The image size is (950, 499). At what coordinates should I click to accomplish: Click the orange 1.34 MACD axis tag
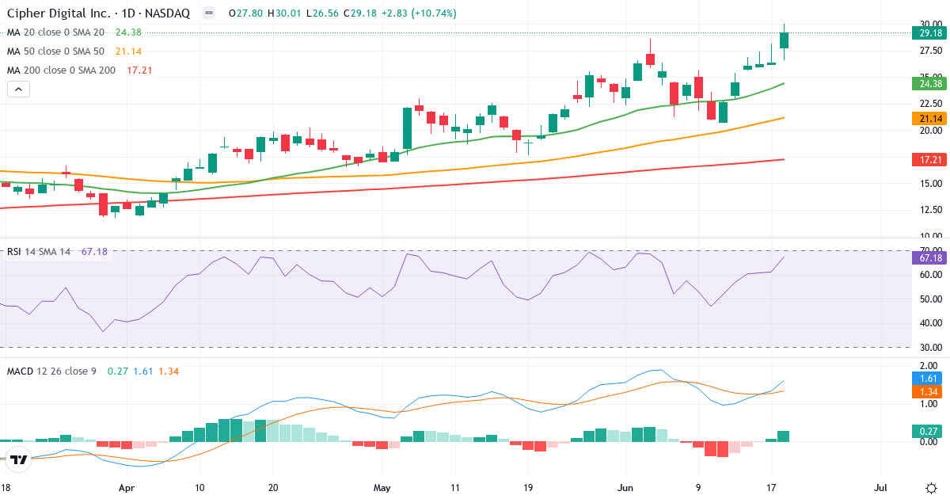coord(925,392)
